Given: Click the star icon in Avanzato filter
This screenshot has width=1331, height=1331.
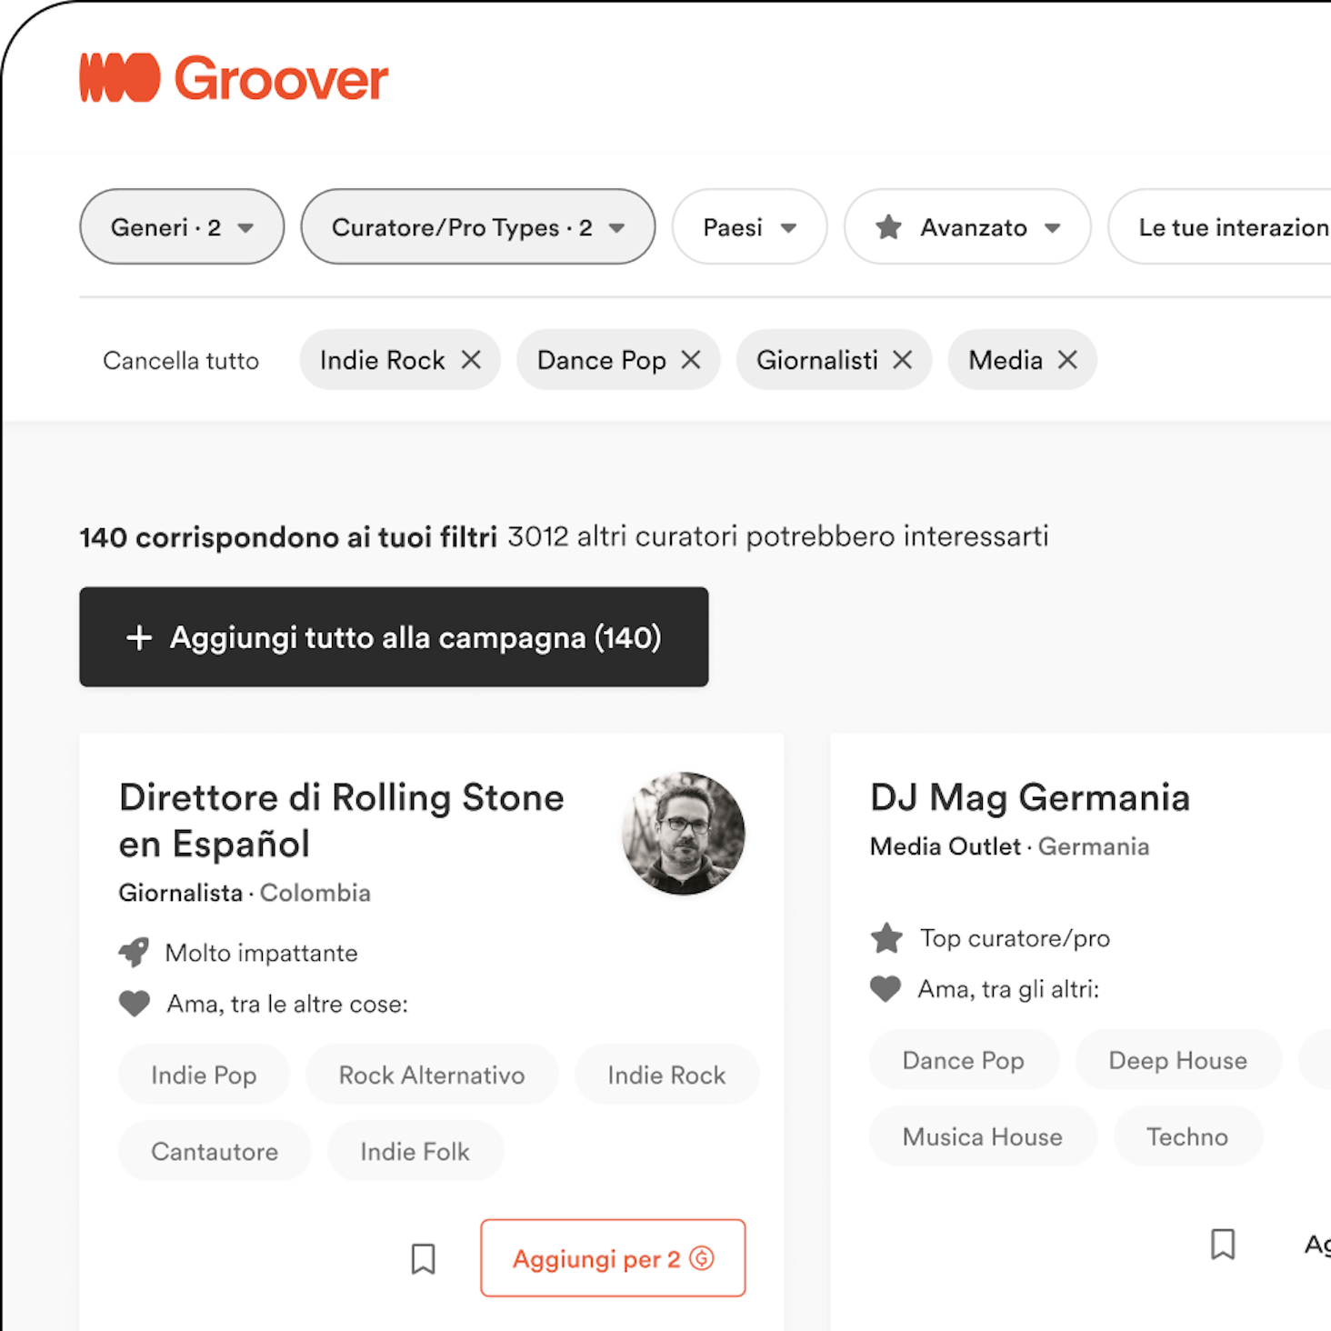Looking at the screenshot, I should coord(889,227).
